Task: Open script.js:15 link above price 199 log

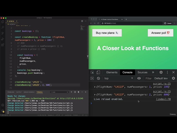Action: pos(162,84)
